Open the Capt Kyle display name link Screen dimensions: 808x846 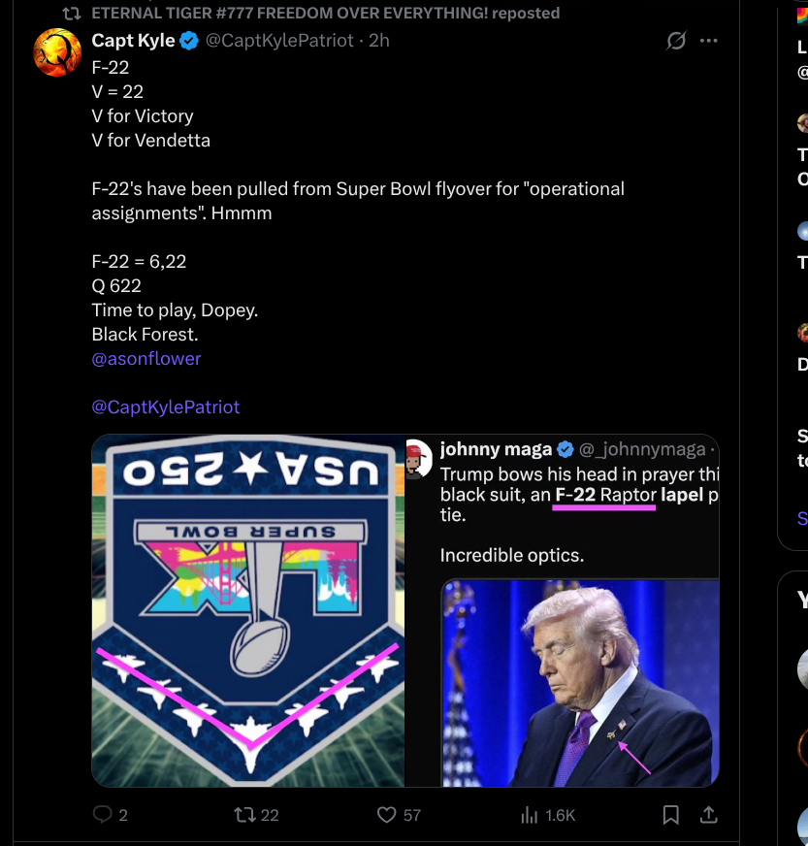134,41
